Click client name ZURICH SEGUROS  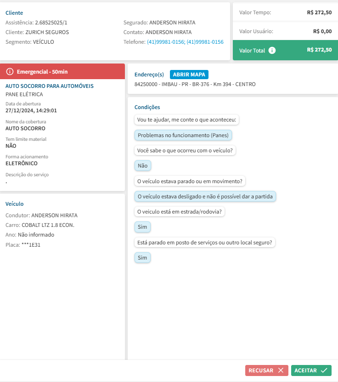click(47, 32)
